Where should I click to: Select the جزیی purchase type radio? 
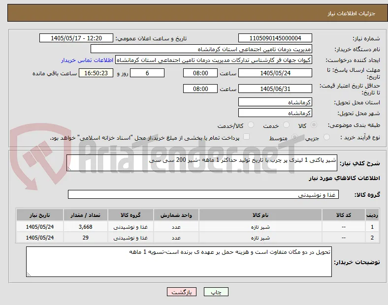tap(326, 137)
